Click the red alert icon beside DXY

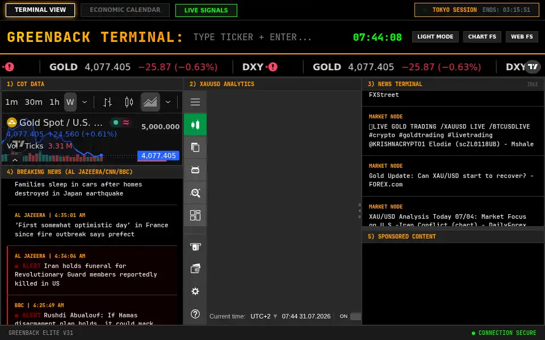click(x=273, y=67)
